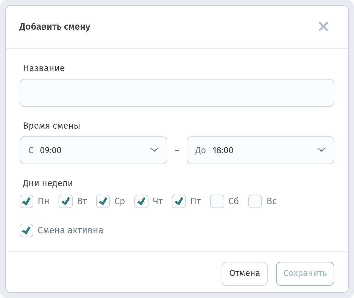Click the Название input field
Image resolution: width=354 pixels, height=298 pixels.
177,93
